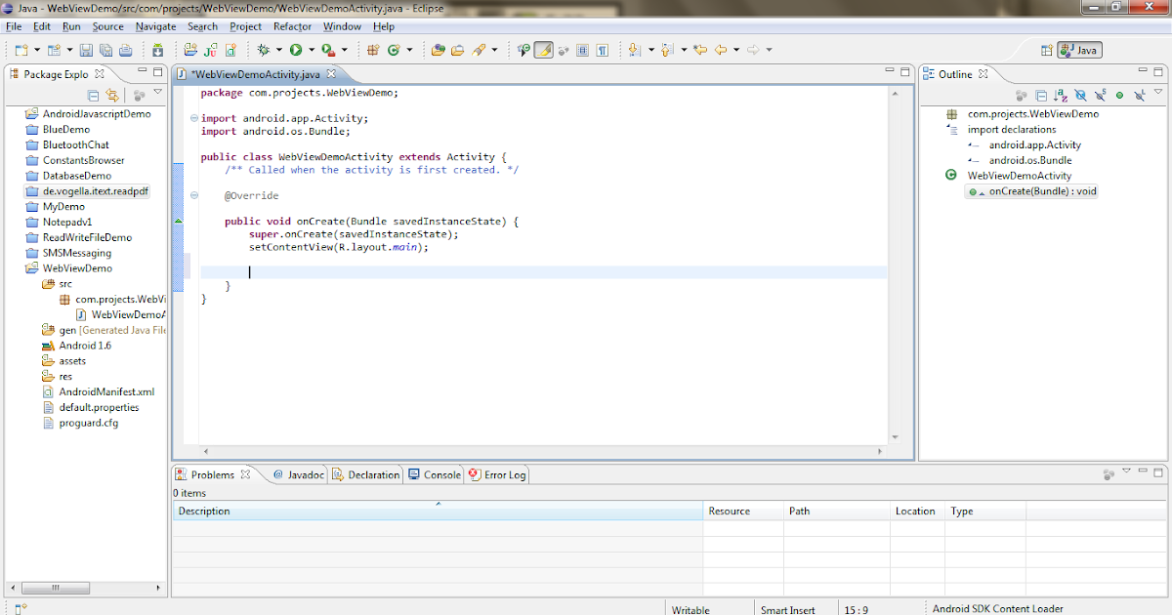
Task: Open the Run button dropdown arrow
Action: tap(312, 50)
